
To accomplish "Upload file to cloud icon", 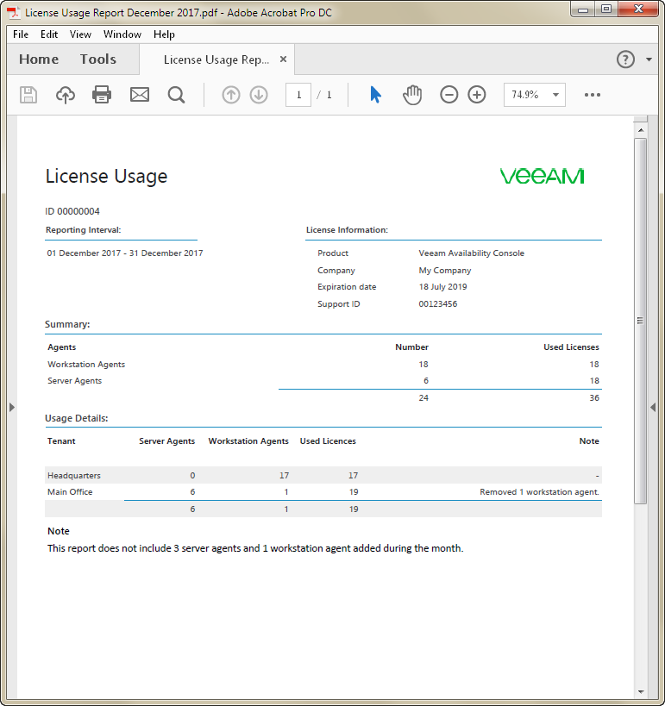I will tap(66, 95).
